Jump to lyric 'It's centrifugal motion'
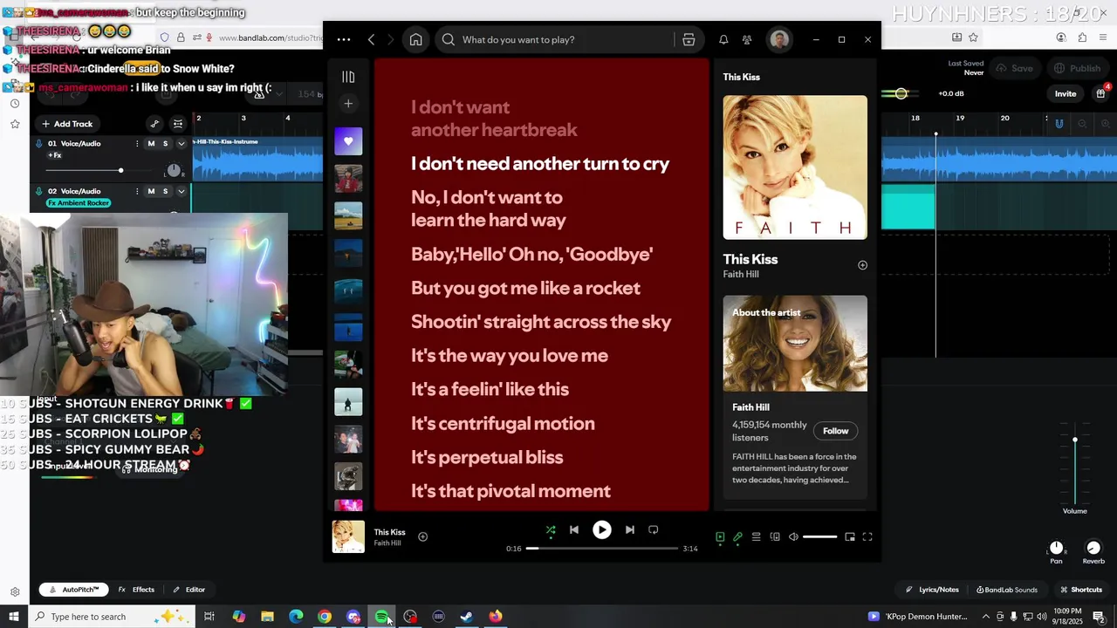Screen dimensions: 1117x628 click(x=503, y=424)
